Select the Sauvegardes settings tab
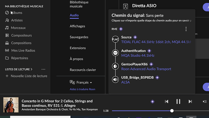Screen dimensions: 209x118 tap(79, 37)
